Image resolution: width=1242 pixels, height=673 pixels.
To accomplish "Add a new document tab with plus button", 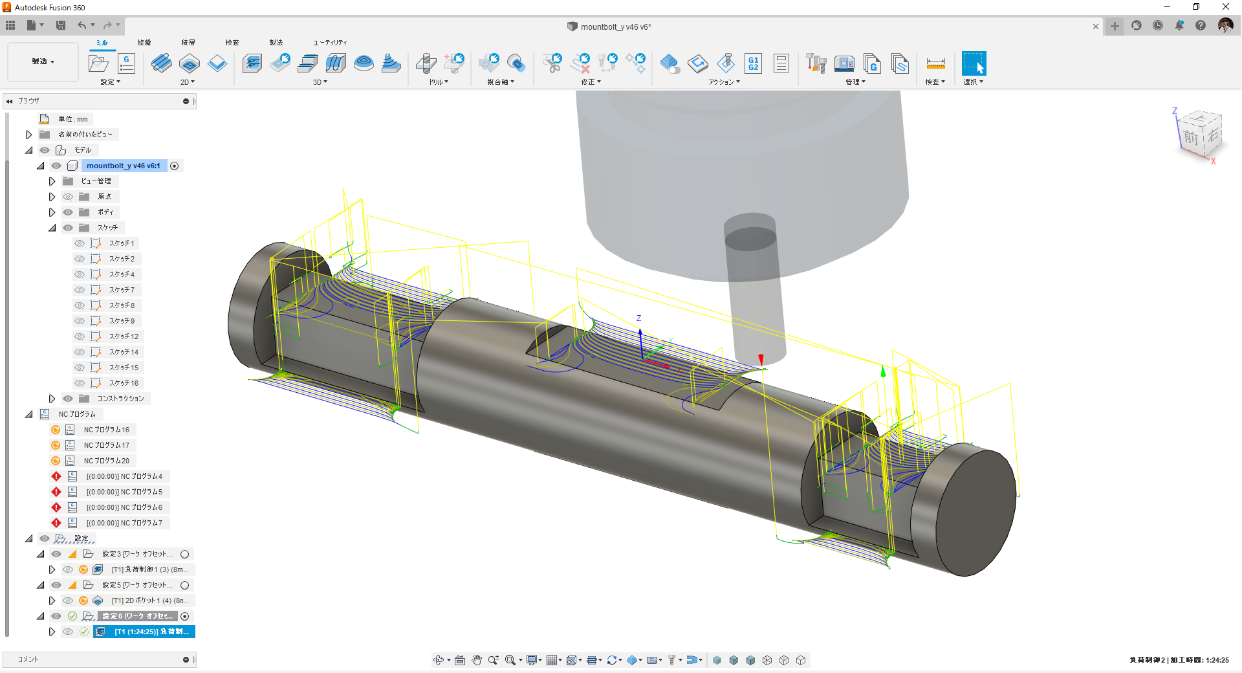I will [1115, 26].
